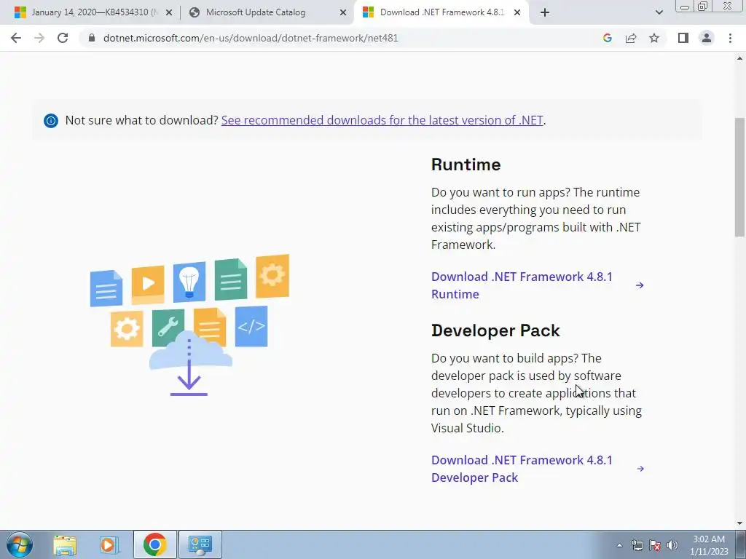Download .NET Framework 4.8.1 Developer Pack link
Image resolution: width=746 pixels, height=559 pixels.
click(x=522, y=469)
